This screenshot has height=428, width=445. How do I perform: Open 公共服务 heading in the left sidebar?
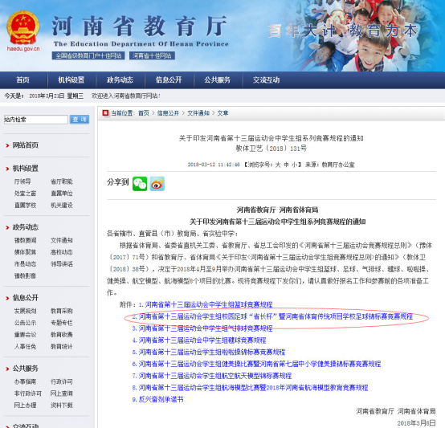point(26,369)
